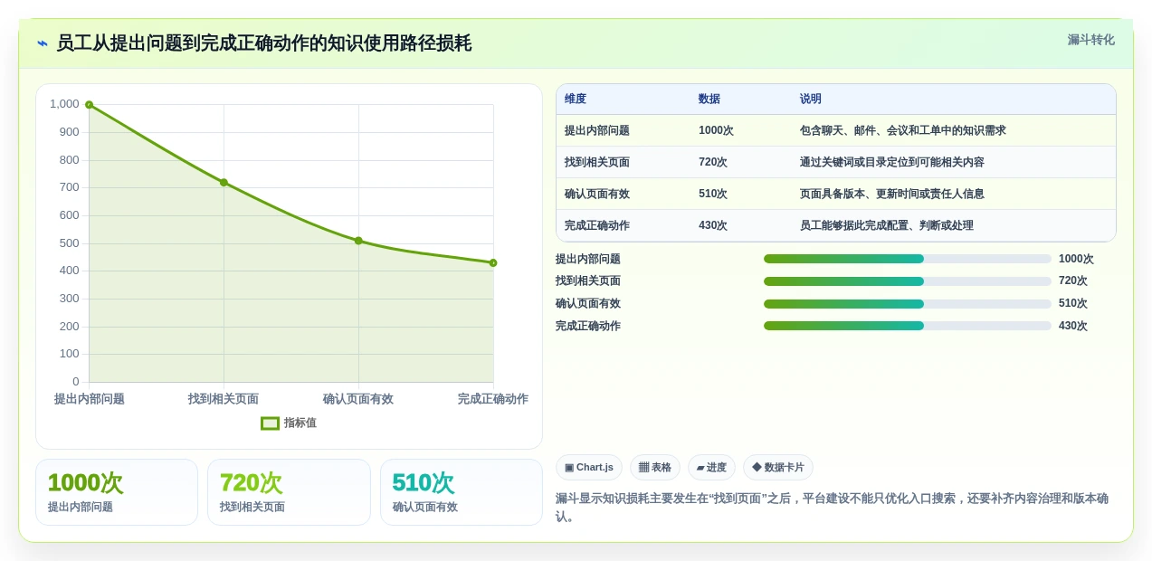The width and height of the screenshot is (1152, 561).
Task: Click the 1000次 提出内部问题 data card
Action: (117, 492)
